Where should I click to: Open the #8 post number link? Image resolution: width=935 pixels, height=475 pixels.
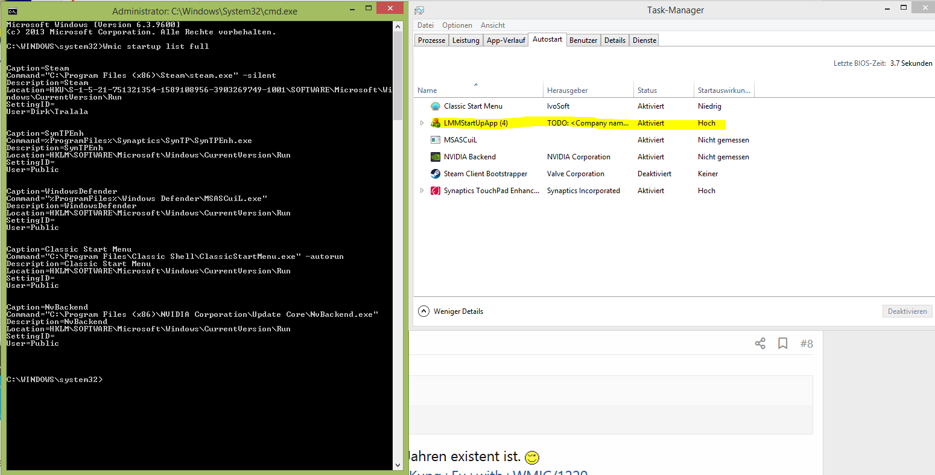point(807,343)
